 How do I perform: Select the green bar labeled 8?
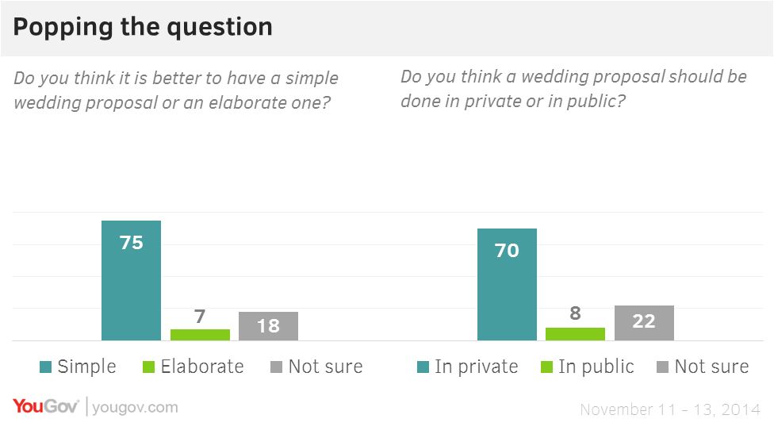pos(575,334)
